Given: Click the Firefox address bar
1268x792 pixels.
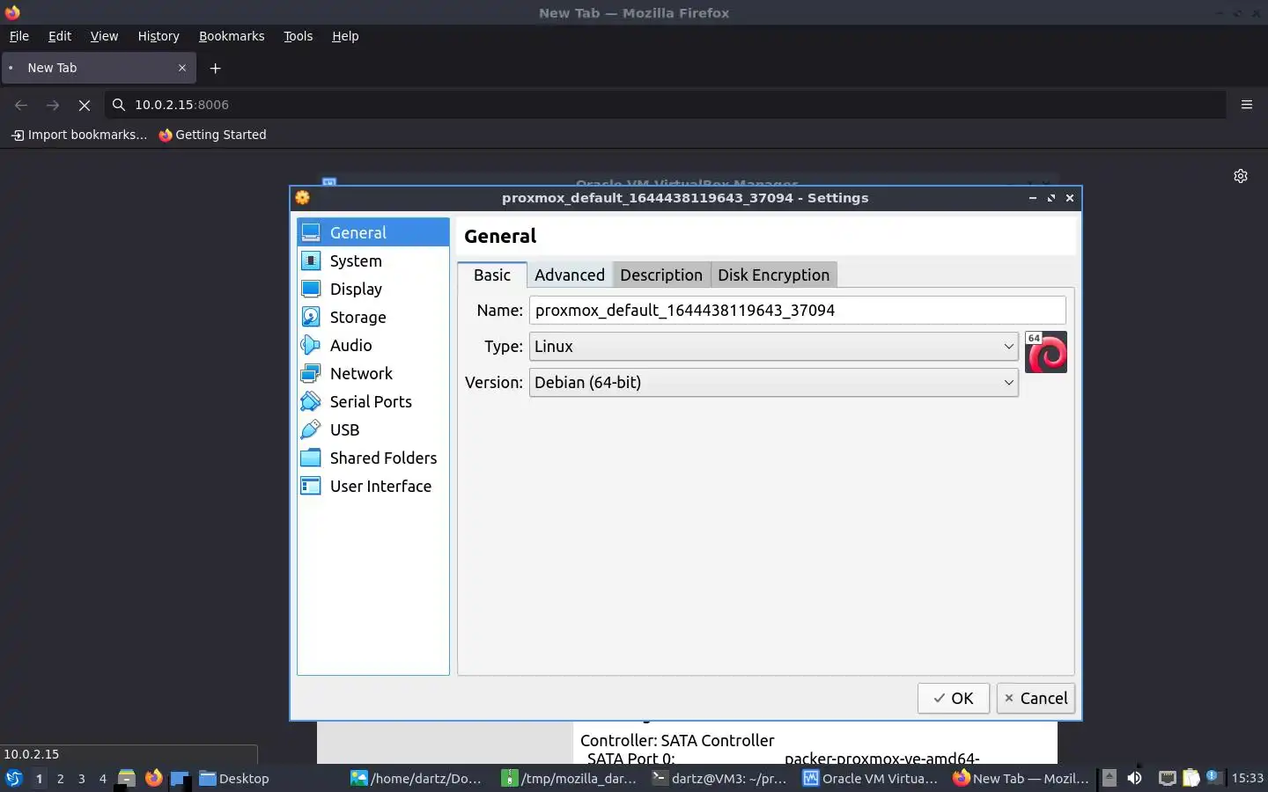Looking at the screenshot, I should (x=665, y=105).
